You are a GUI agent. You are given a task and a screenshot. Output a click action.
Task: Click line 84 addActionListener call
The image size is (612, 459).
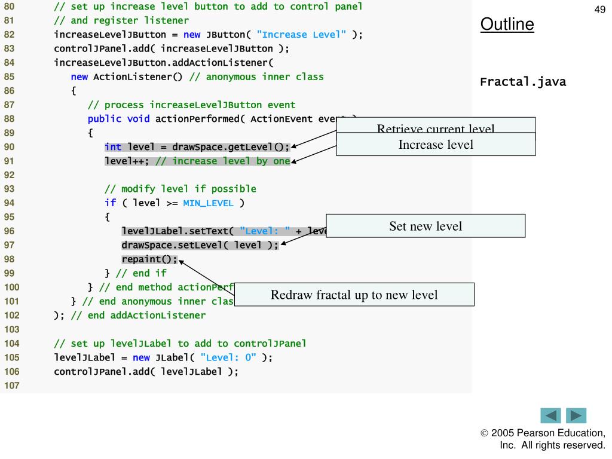point(164,63)
